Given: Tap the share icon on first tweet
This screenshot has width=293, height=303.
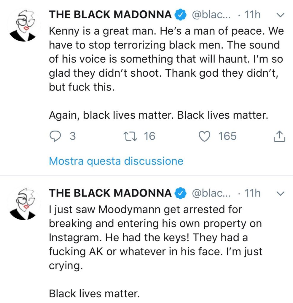Looking at the screenshot, I should pos(279,136).
